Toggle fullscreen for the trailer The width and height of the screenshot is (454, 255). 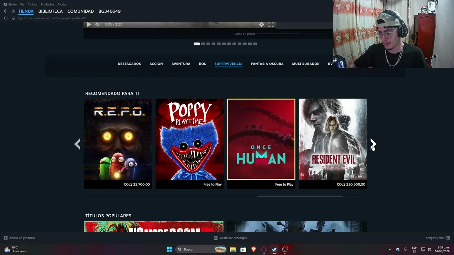coord(271,24)
